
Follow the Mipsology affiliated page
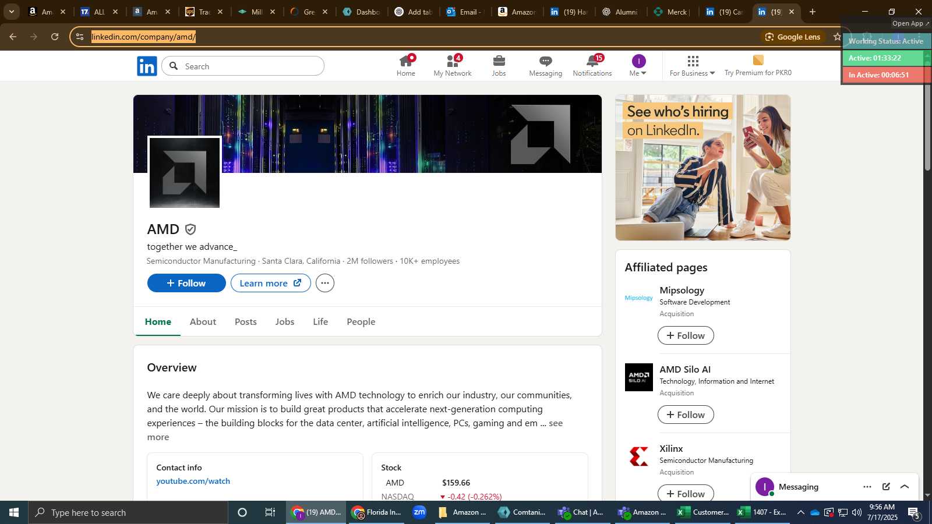686,335
